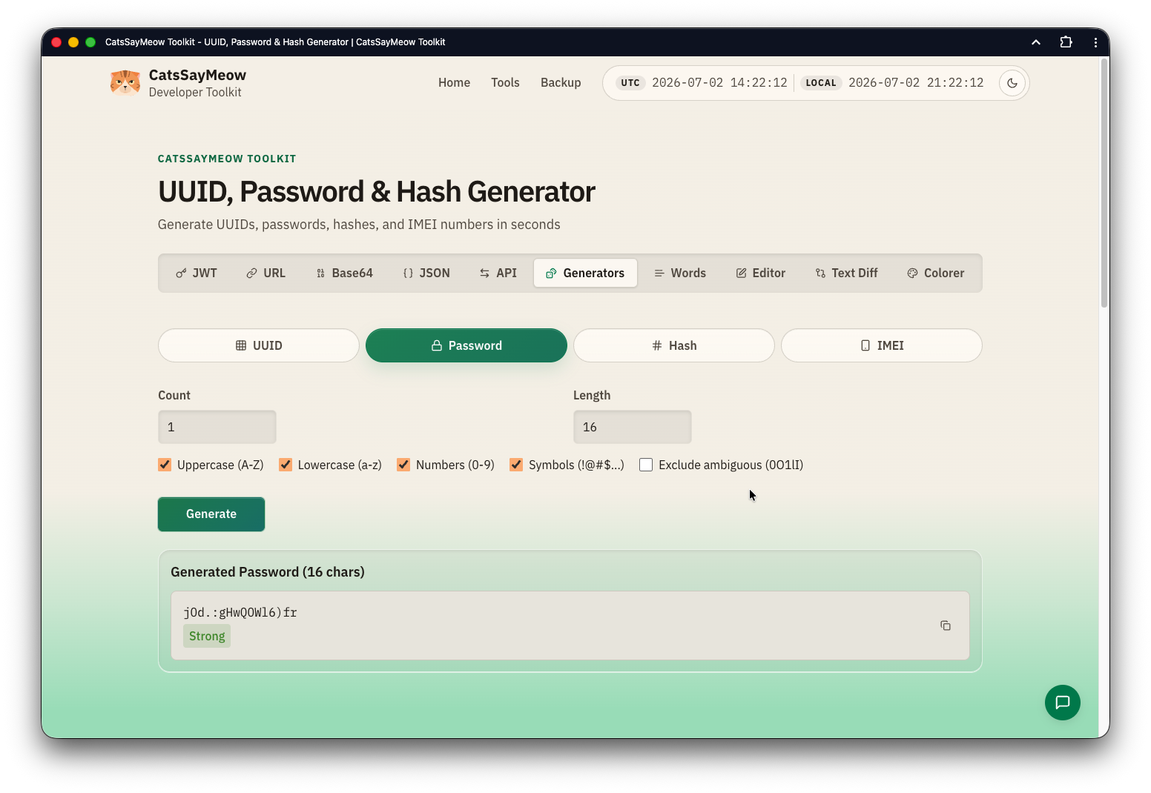This screenshot has height=793, width=1151.
Task: Click the Generated Password (16 chars) heading
Action: [268, 572]
